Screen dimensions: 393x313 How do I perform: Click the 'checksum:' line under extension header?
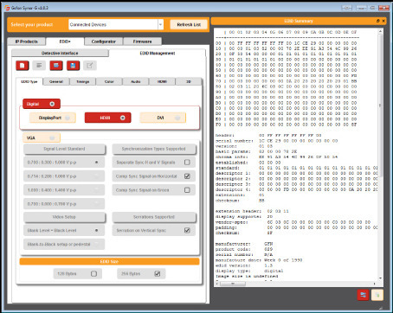coord(244,233)
